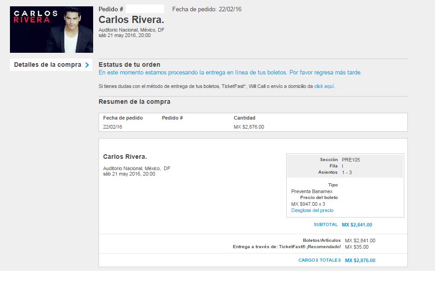Viewport: 435px width, 282px height.
Task: Open the Desglose del precio link
Action: pos(312,210)
